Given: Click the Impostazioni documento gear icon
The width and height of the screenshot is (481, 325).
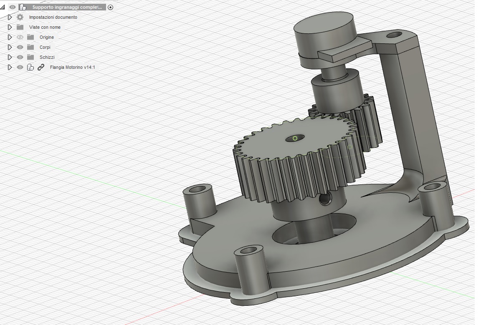Looking at the screenshot, I should (x=20, y=17).
